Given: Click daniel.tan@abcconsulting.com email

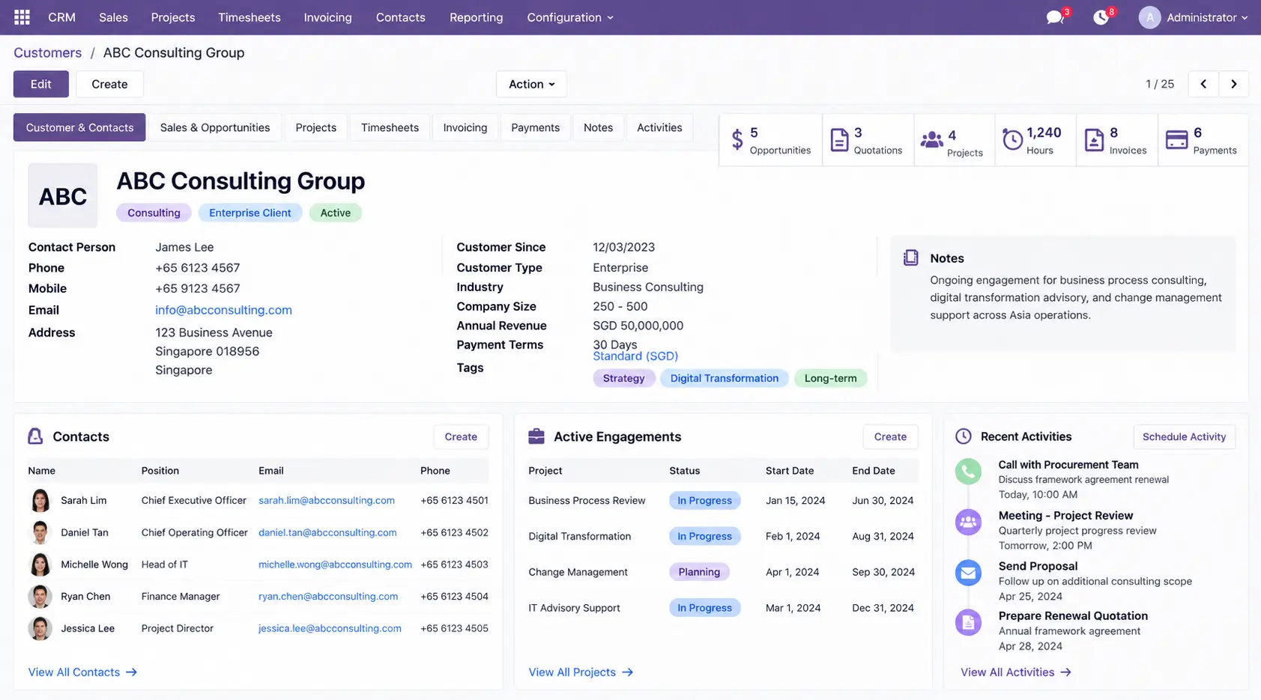Looking at the screenshot, I should (327, 532).
